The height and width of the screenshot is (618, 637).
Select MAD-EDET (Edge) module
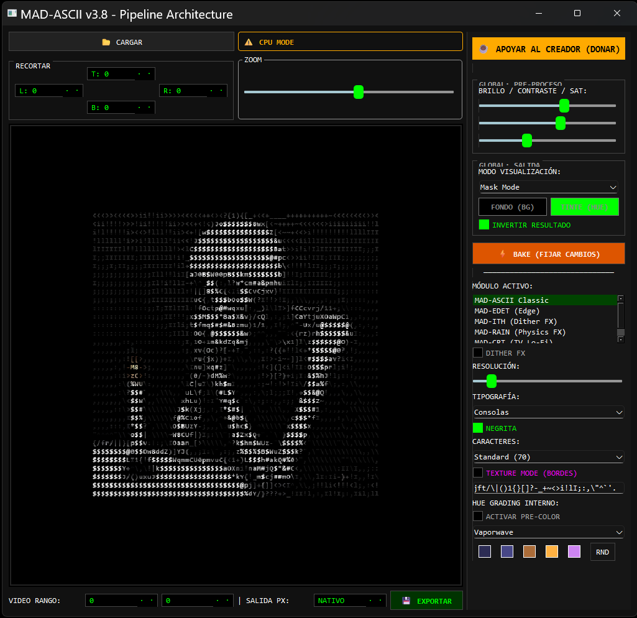click(x=506, y=311)
